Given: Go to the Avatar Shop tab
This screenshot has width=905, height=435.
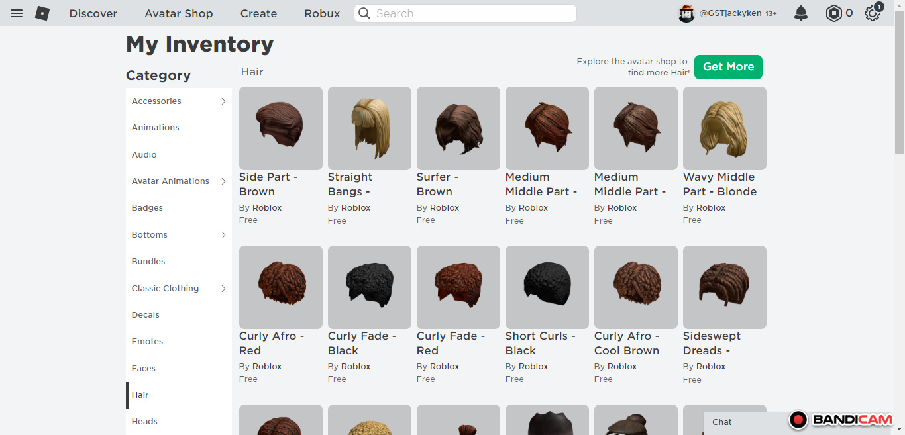Looking at the screenshot, I should [179, 13].
